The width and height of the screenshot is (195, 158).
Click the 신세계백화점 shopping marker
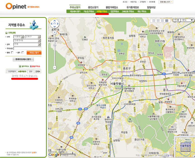click(x=130, y=102)
